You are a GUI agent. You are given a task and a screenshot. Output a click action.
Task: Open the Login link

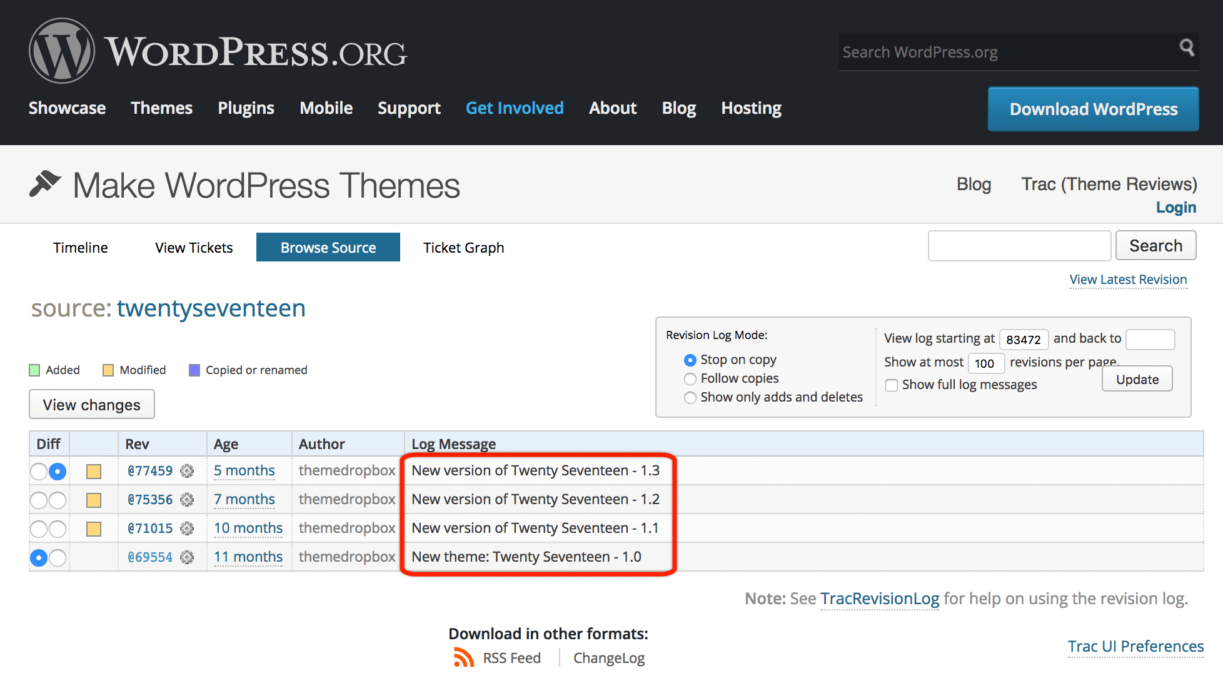(x=1175, y=208)
